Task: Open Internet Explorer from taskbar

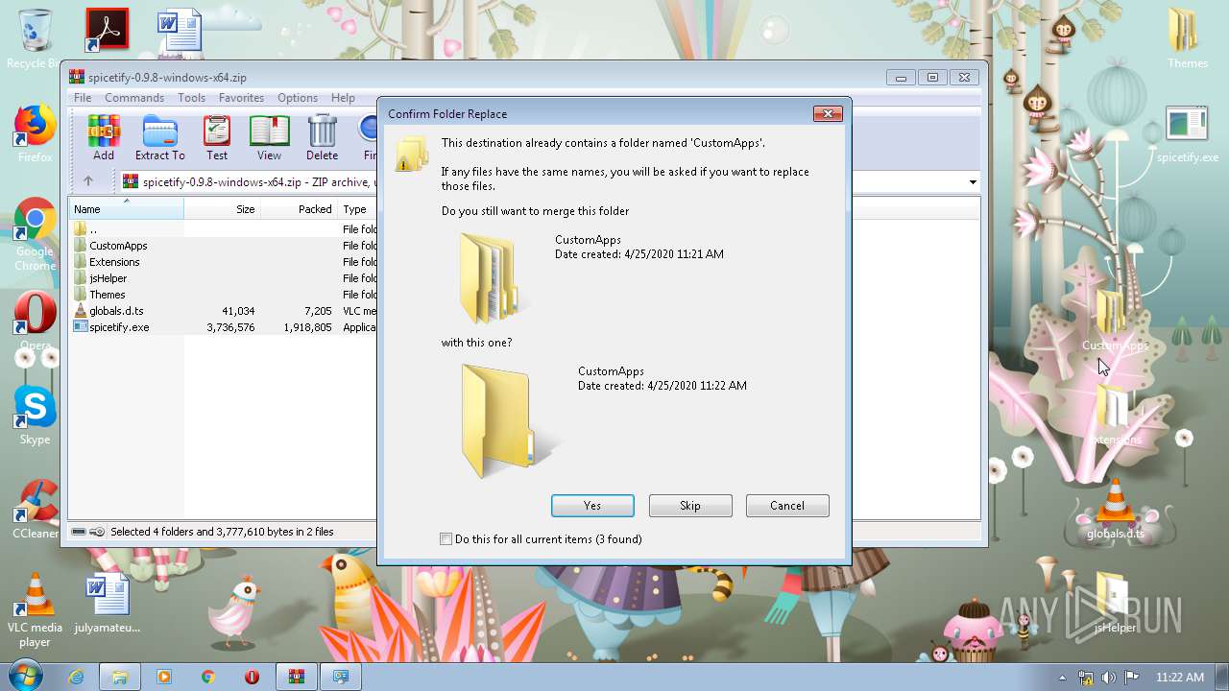Action: [x=77, y=677]
